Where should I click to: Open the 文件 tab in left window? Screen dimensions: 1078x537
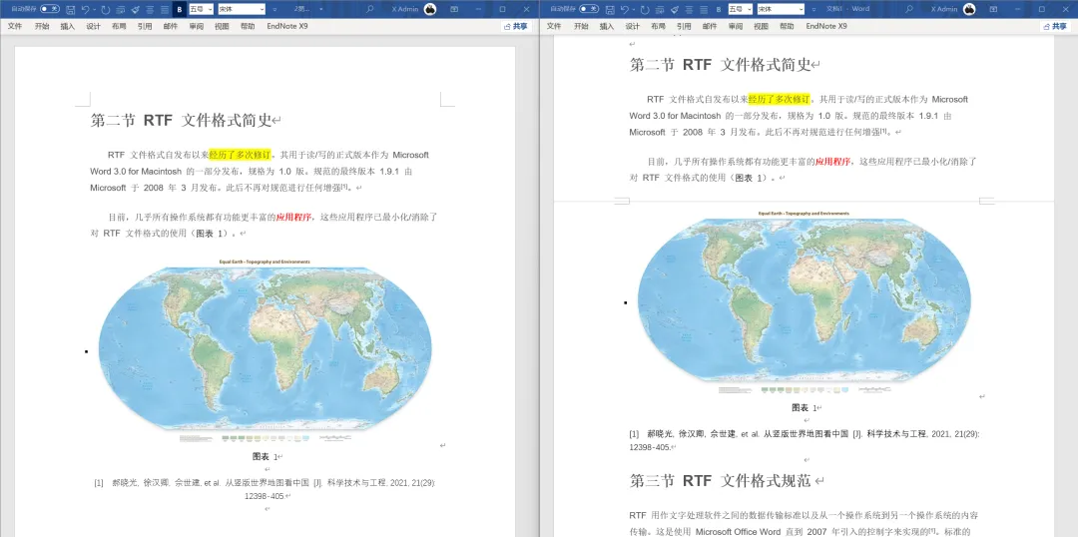(15, 26)
